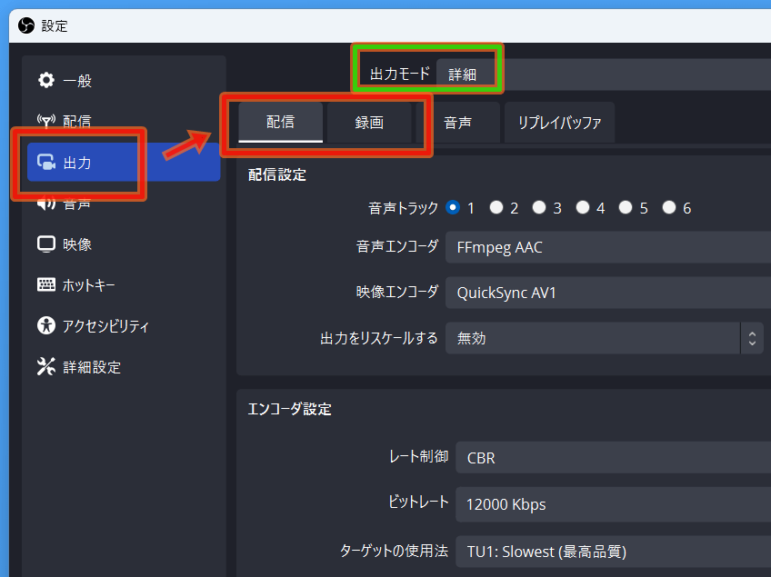
Task: Click the gear icon for 一般 settings
Action: click(x=46, y=80)
